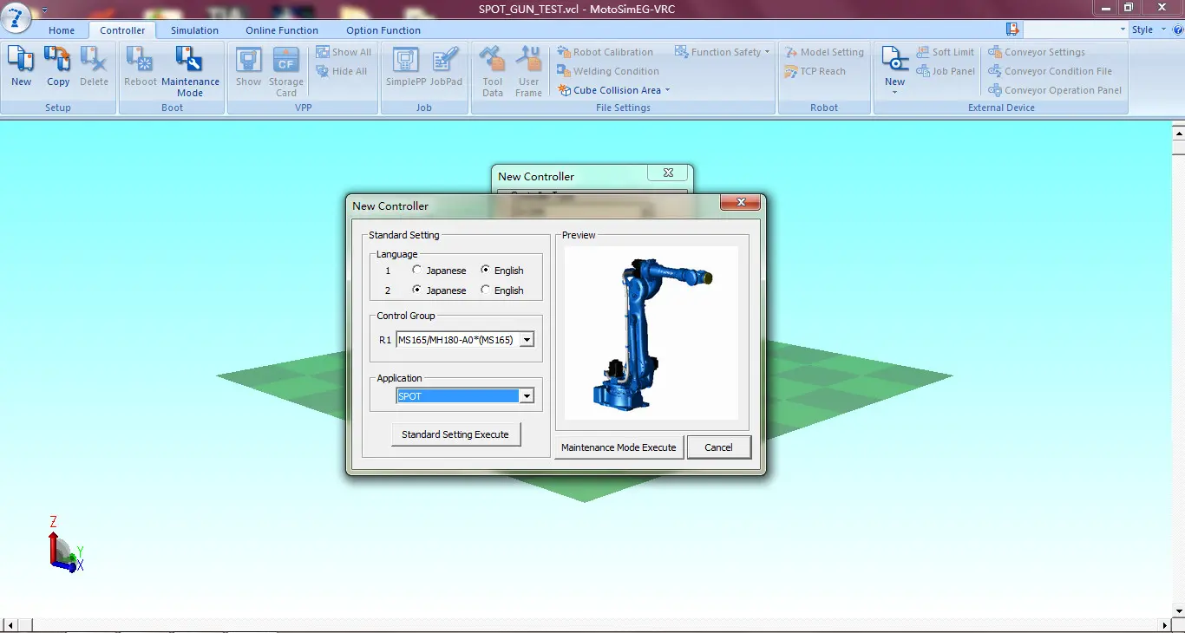This screenshot has width=1185, height=633.
Task: Click the robot preview image
Action: point(651,333)
